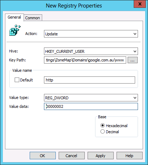The height and width of the screenshot is (165, 148).
Task: Click the registry cubes icon
Action: click(15, 30)
